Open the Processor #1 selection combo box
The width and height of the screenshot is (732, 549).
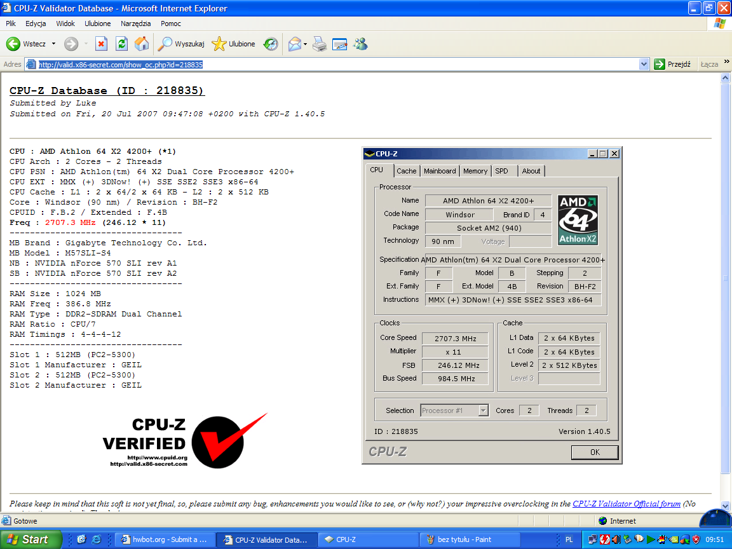(454, 410)
